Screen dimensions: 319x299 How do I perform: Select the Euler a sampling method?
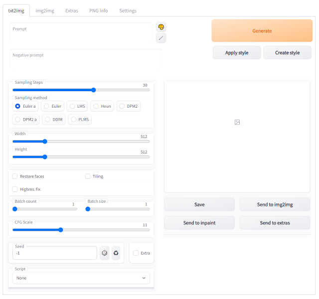coord(25,106)
